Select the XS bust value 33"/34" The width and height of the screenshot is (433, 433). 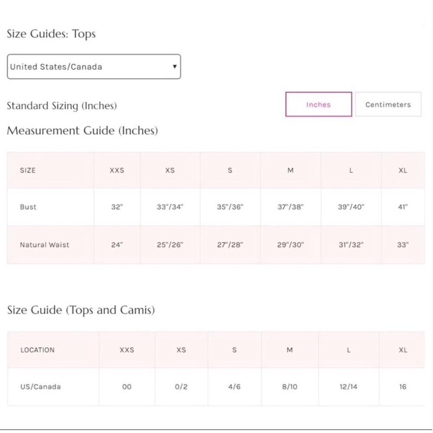(x=170, y=207)
